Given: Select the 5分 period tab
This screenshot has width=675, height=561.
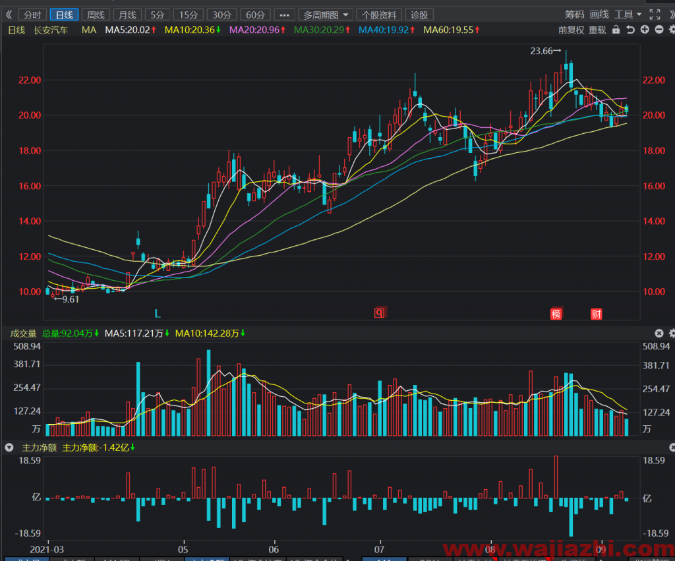Looking at the screenshot, I should [158, 15].
